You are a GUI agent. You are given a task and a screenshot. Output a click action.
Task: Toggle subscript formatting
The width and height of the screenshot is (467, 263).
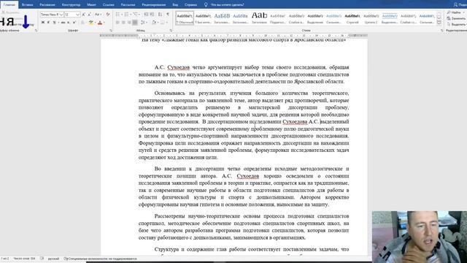pos(69,23)
